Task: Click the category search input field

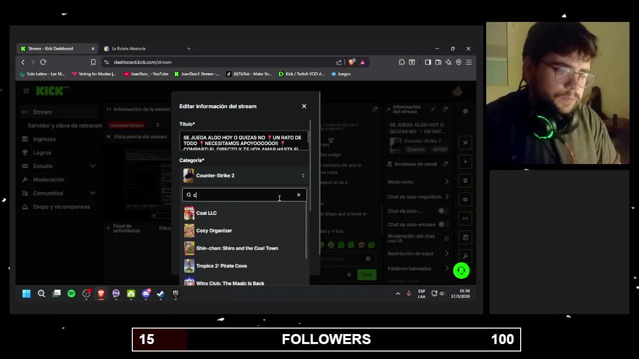Action: 244,195
